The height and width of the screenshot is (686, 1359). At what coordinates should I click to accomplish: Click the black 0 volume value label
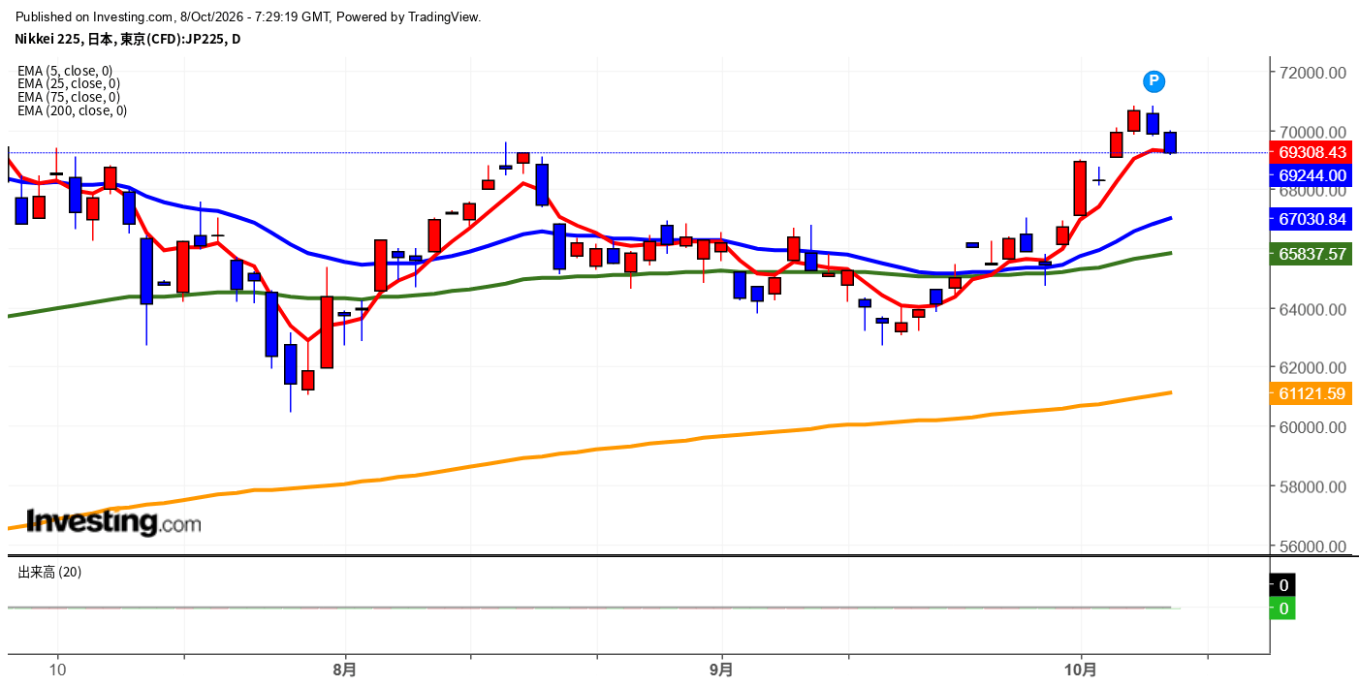[x=1282, y=585]
